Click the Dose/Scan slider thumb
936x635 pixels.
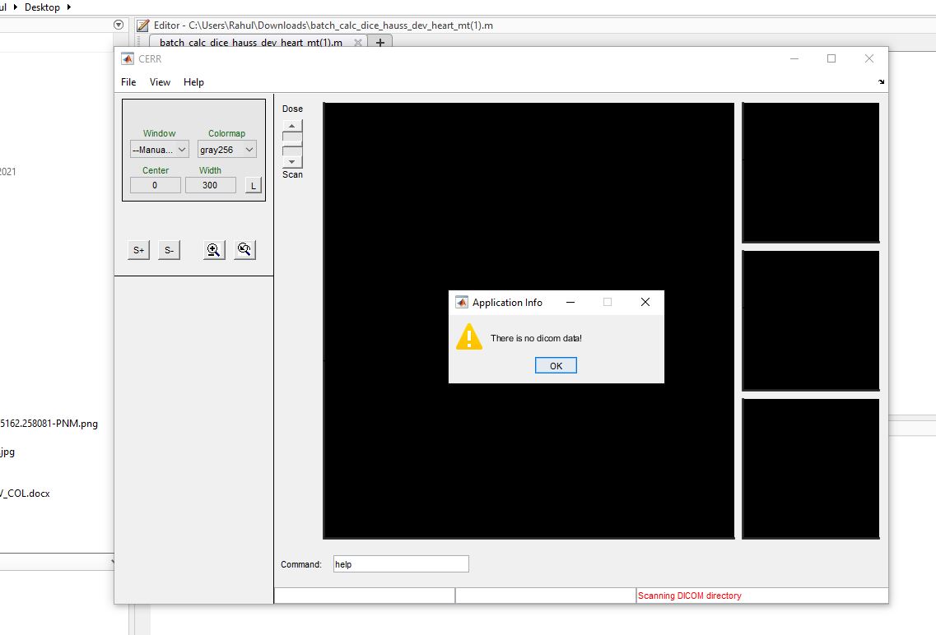[x=292, y=144]
